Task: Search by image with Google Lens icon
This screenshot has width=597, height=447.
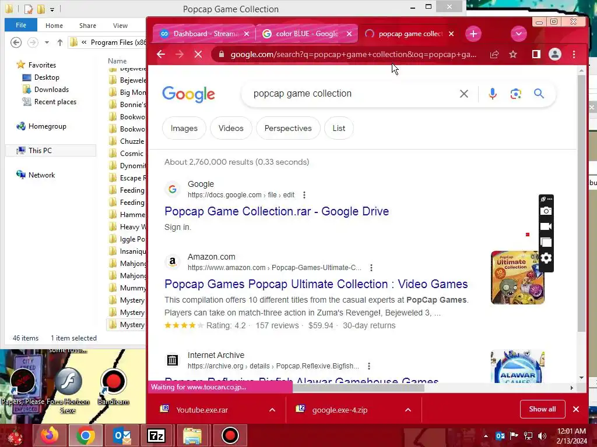Action: (515, 94)
